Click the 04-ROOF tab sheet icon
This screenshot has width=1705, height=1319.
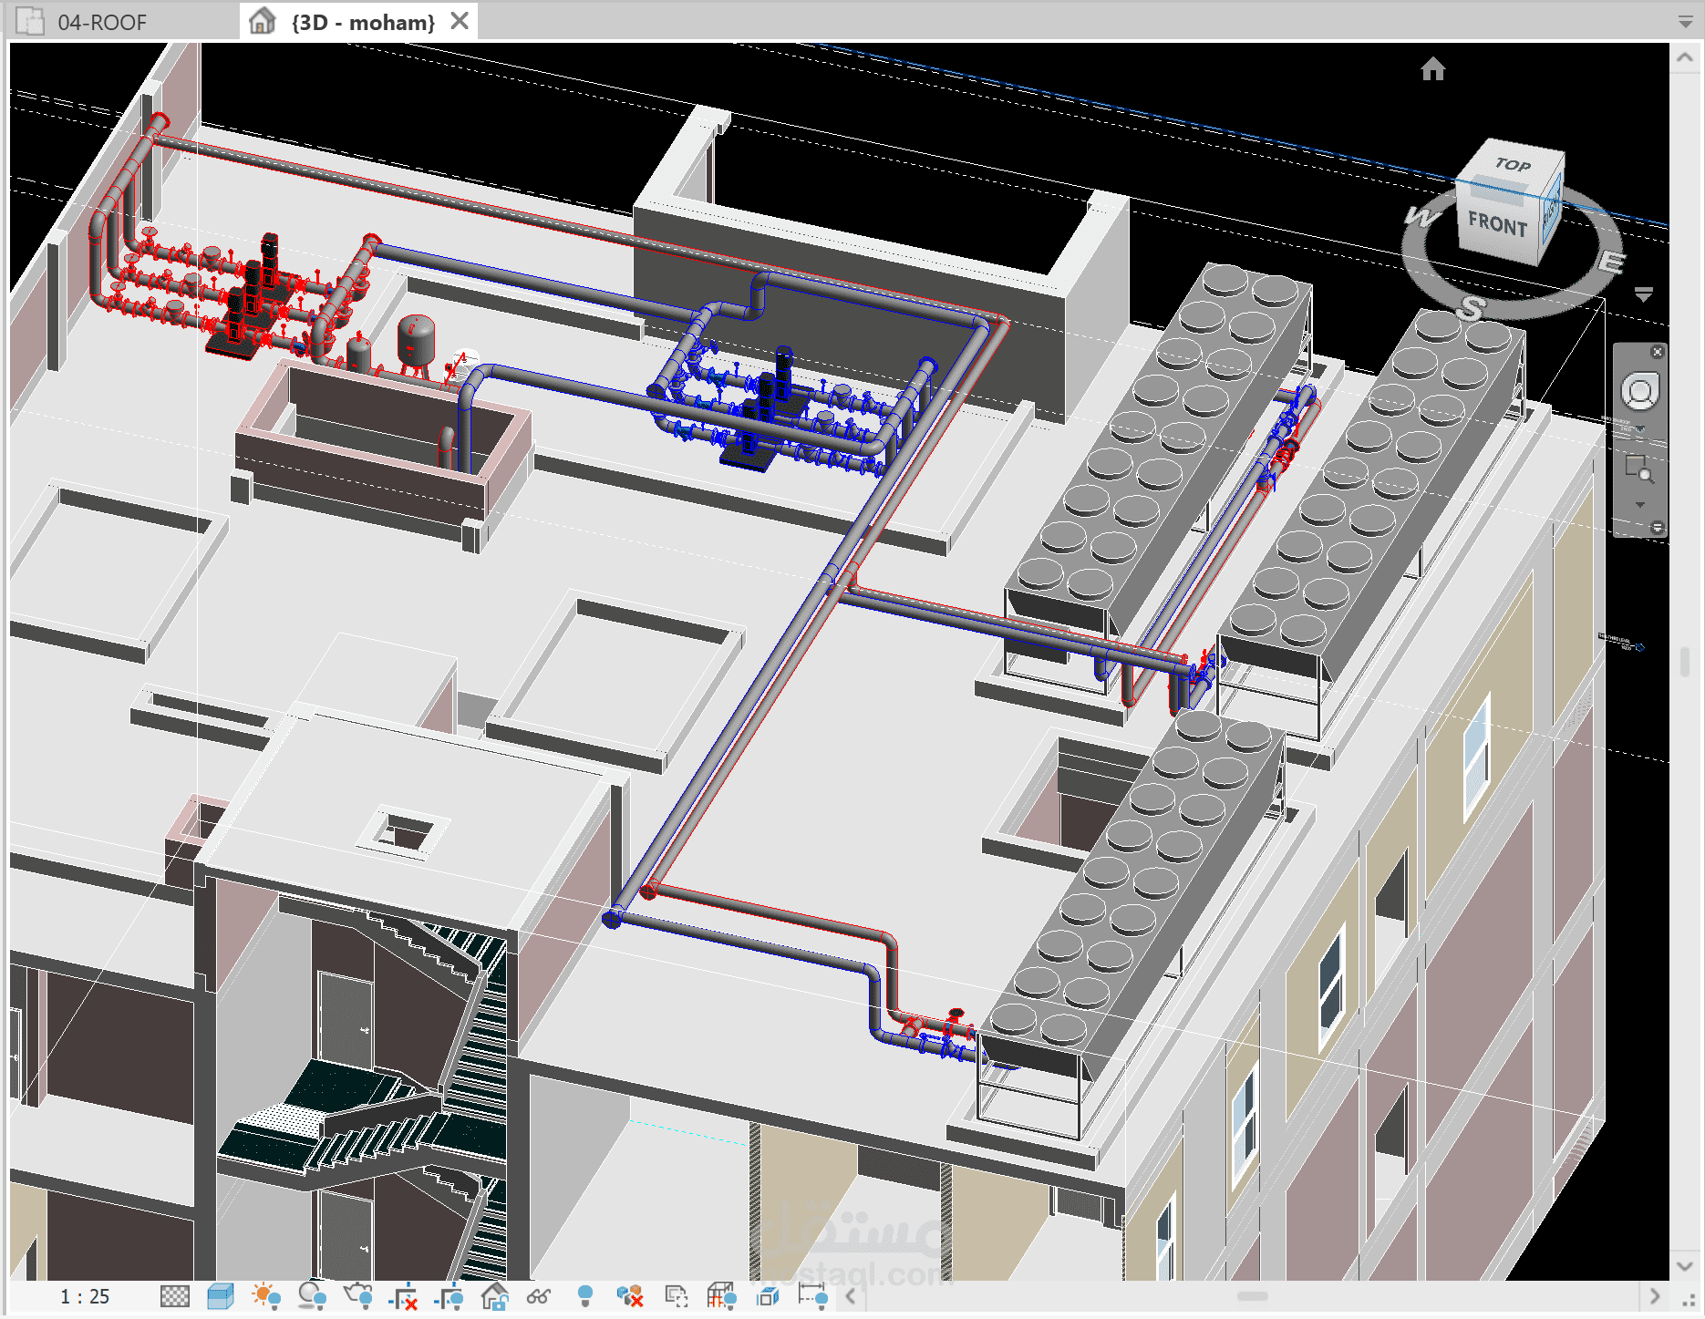coord(31,21)
